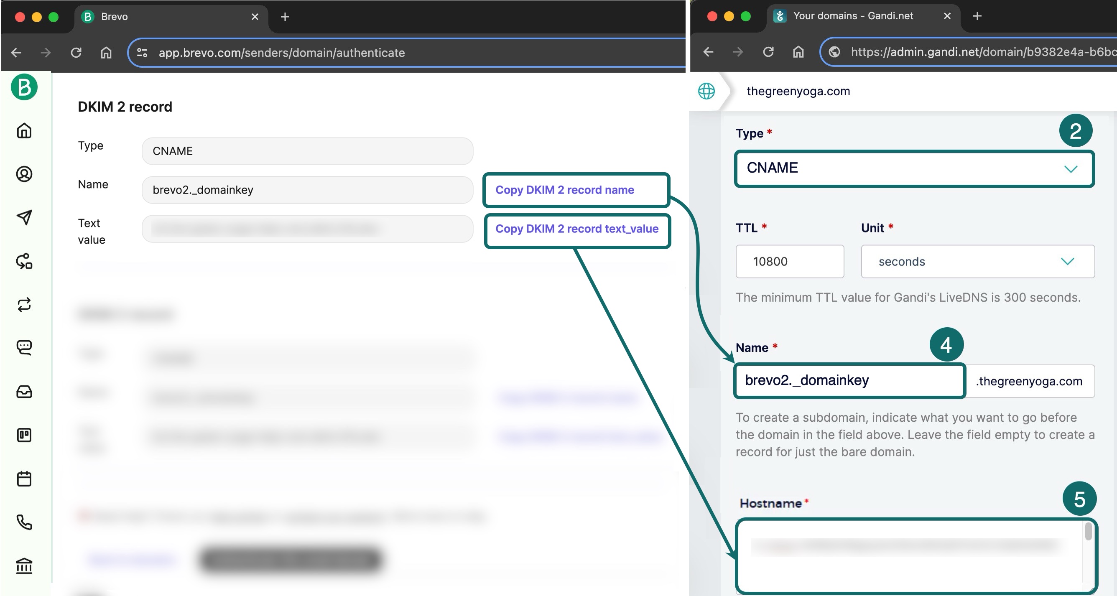Click the TTL field showing 10800
The height and width of the screenshot is (596, 1117).
pos(790,261)
